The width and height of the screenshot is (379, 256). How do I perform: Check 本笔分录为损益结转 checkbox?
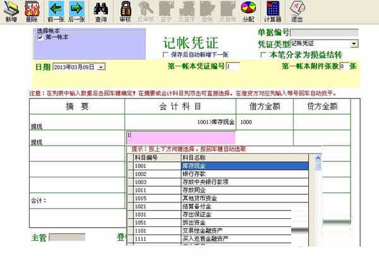tap(263, 55)
